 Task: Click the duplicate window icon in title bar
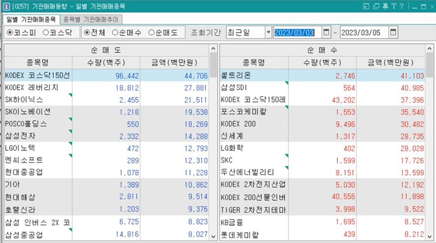376,6
